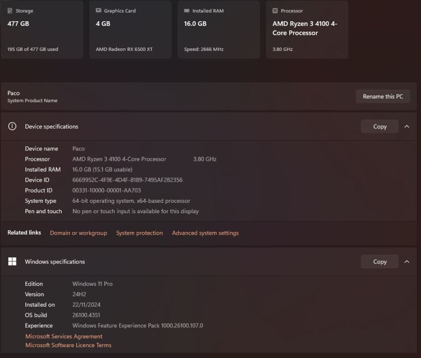Open the System protection link
The width and height of the screenshot is (421, 358).
(139, 233)
